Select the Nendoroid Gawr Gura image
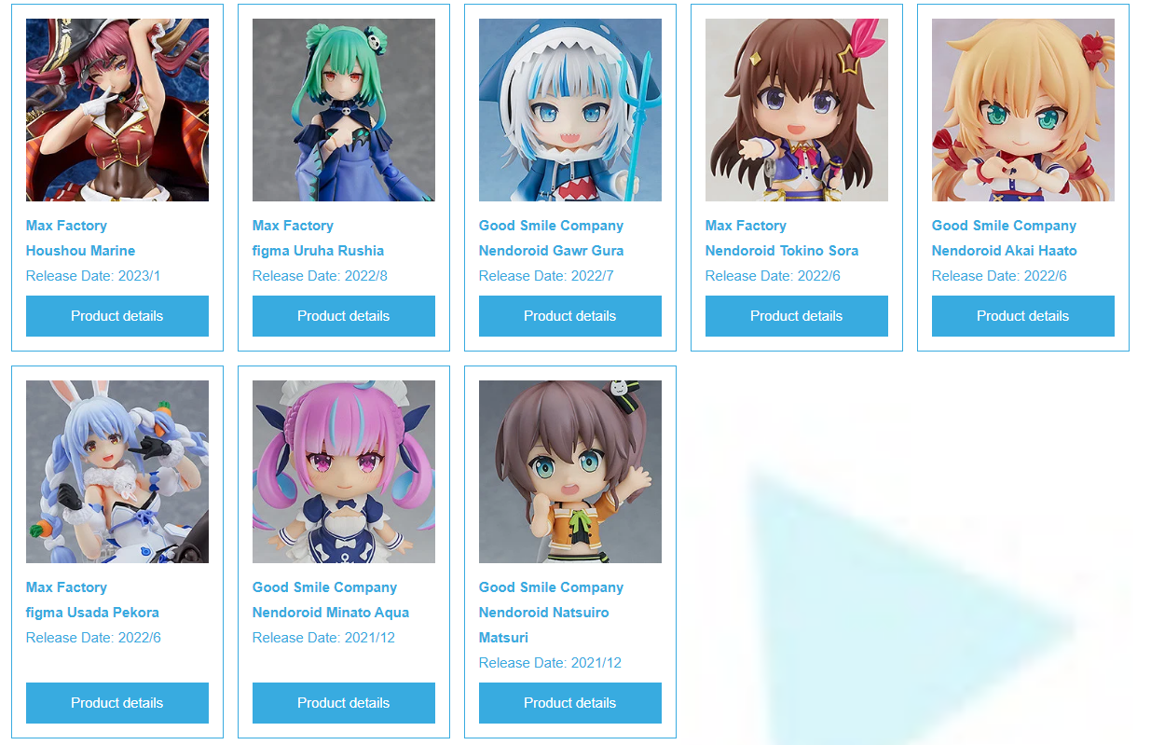1151x745 pixels. point(570,110)
